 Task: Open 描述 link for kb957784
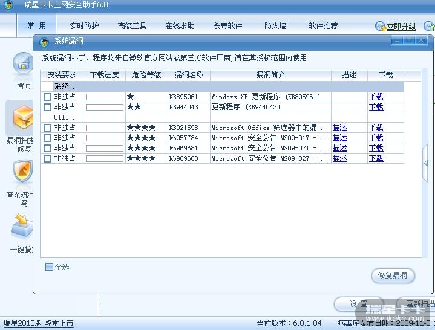coord(340,138)
